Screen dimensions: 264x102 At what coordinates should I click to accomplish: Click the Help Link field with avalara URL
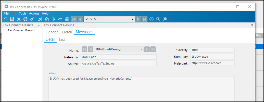pos(212,63)
